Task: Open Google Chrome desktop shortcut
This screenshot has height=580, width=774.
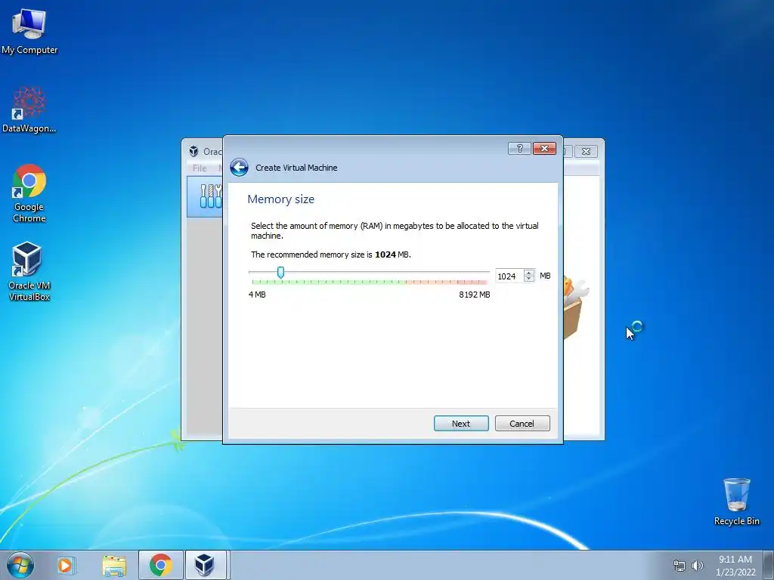Action: (29, 193)
